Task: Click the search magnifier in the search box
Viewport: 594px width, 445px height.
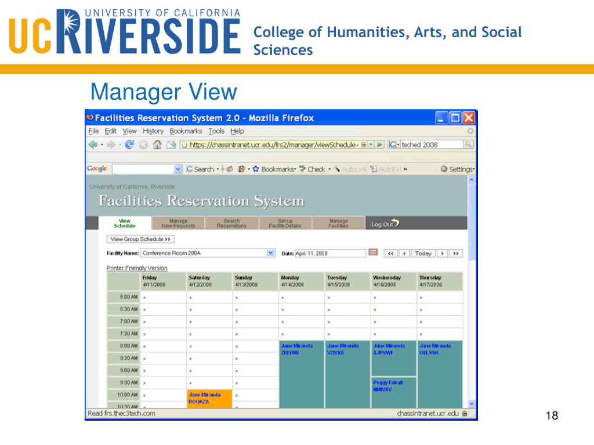Action: tap(468, 144)
